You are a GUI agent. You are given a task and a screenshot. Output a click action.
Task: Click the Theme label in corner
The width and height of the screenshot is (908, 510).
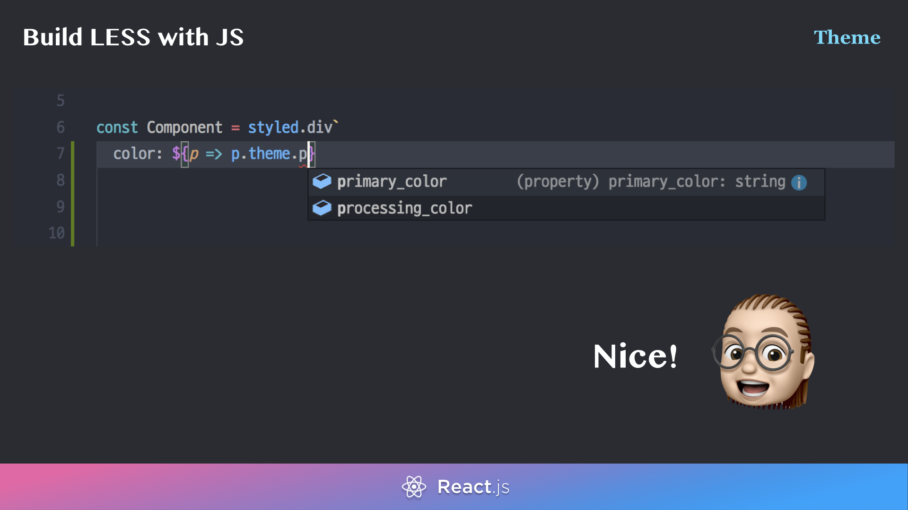847,37
